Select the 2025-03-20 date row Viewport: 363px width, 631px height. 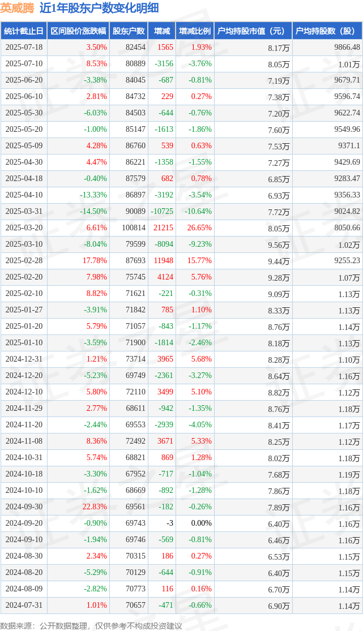click(181, 227)
